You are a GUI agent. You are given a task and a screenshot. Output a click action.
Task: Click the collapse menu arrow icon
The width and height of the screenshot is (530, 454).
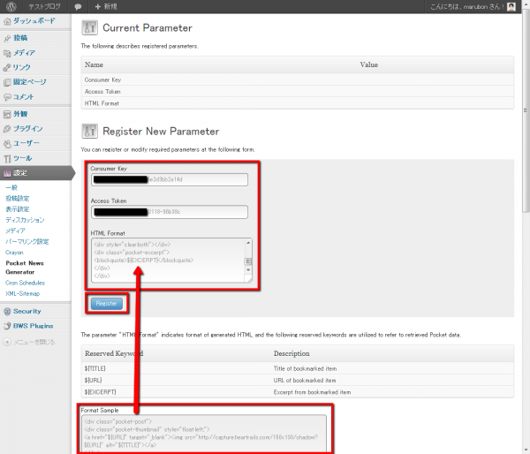click(7, 342)
